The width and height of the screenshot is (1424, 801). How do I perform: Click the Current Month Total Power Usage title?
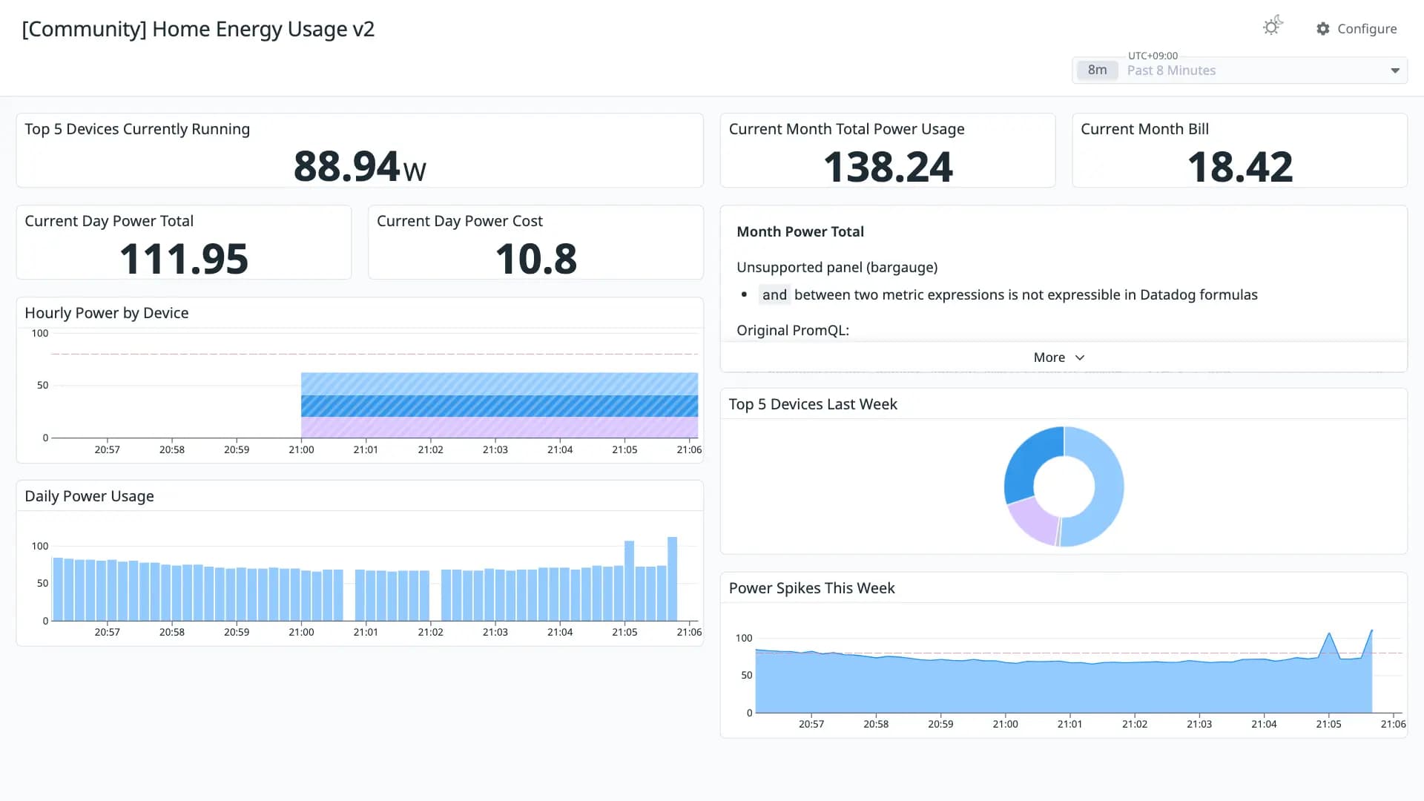point(846,129)
